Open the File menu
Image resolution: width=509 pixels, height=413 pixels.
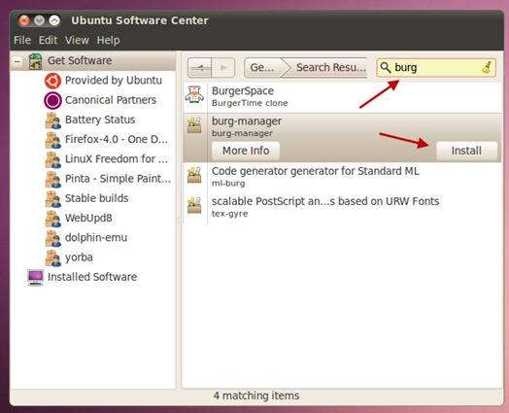[x=22, y=40]
